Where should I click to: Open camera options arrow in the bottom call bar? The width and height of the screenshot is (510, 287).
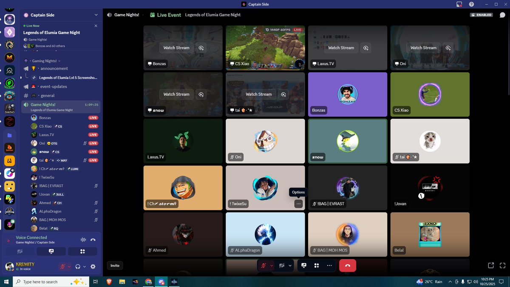tap(290, 265)
